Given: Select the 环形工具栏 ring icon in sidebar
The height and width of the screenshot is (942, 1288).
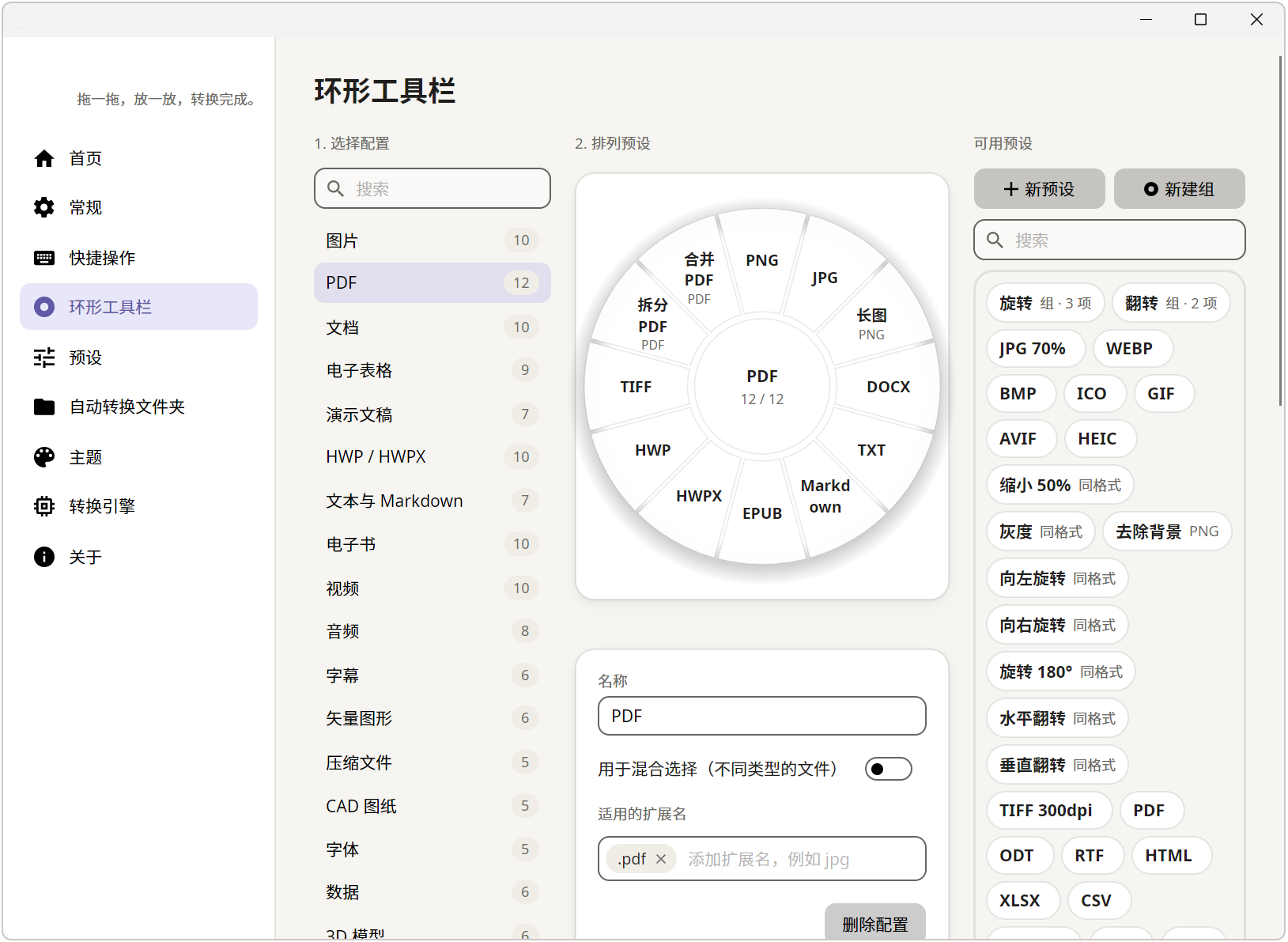Looking at the screenshot, I should (44, 307).
